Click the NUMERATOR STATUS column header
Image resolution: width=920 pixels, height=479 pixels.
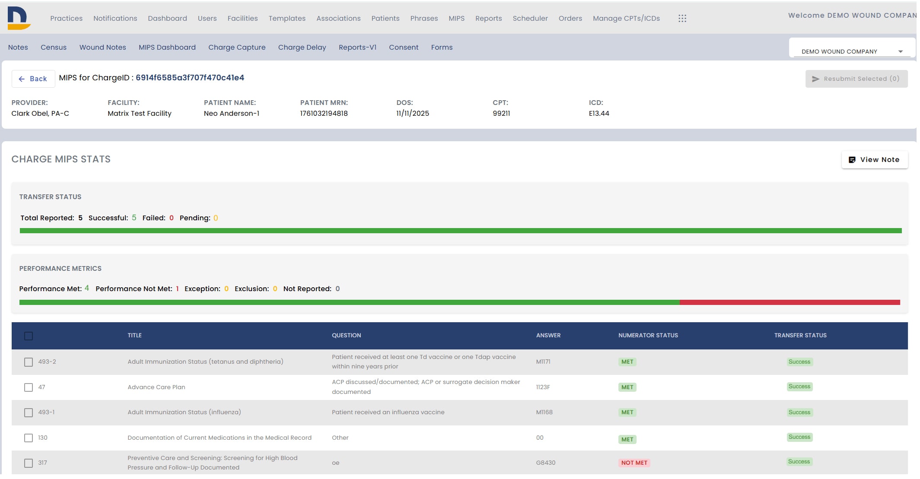(x=648, y=335)
